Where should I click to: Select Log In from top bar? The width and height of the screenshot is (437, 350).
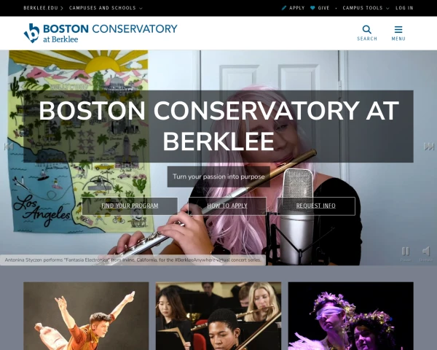(x=404, y=8)
